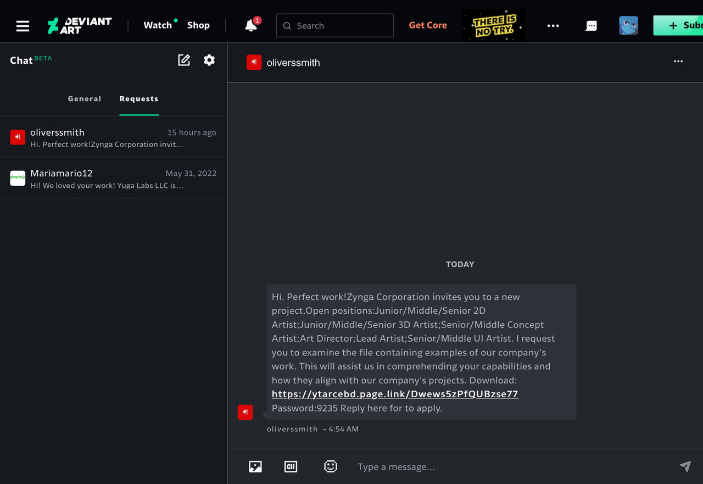Open the ytarcebd.page.link URL in message
The image size is (703, 484).
click(395, 394)
